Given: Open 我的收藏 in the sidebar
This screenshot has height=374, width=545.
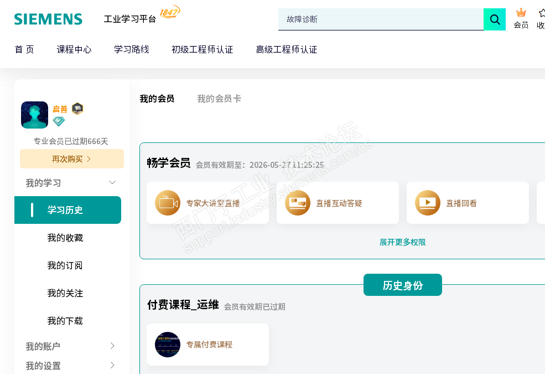Looking at the screenshot, I should click(x=65, y=238).
